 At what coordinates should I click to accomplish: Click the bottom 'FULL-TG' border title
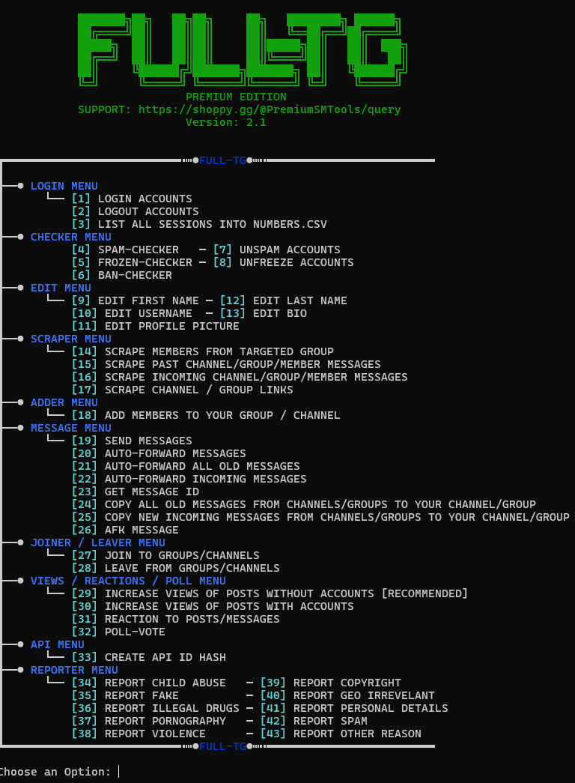pyautogui.click(x=222, y=746)
